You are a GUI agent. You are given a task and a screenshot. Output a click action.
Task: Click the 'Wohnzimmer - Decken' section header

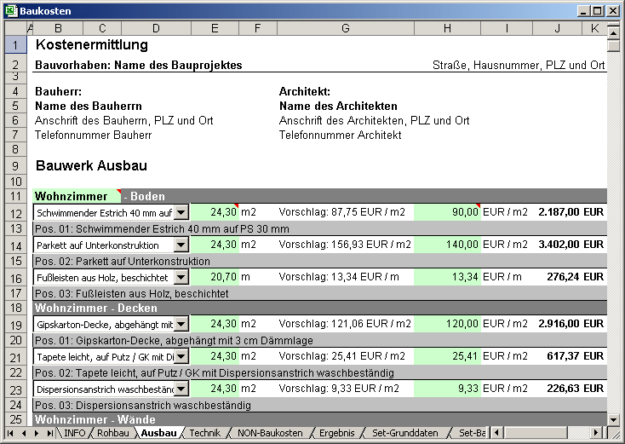(319, 308)
